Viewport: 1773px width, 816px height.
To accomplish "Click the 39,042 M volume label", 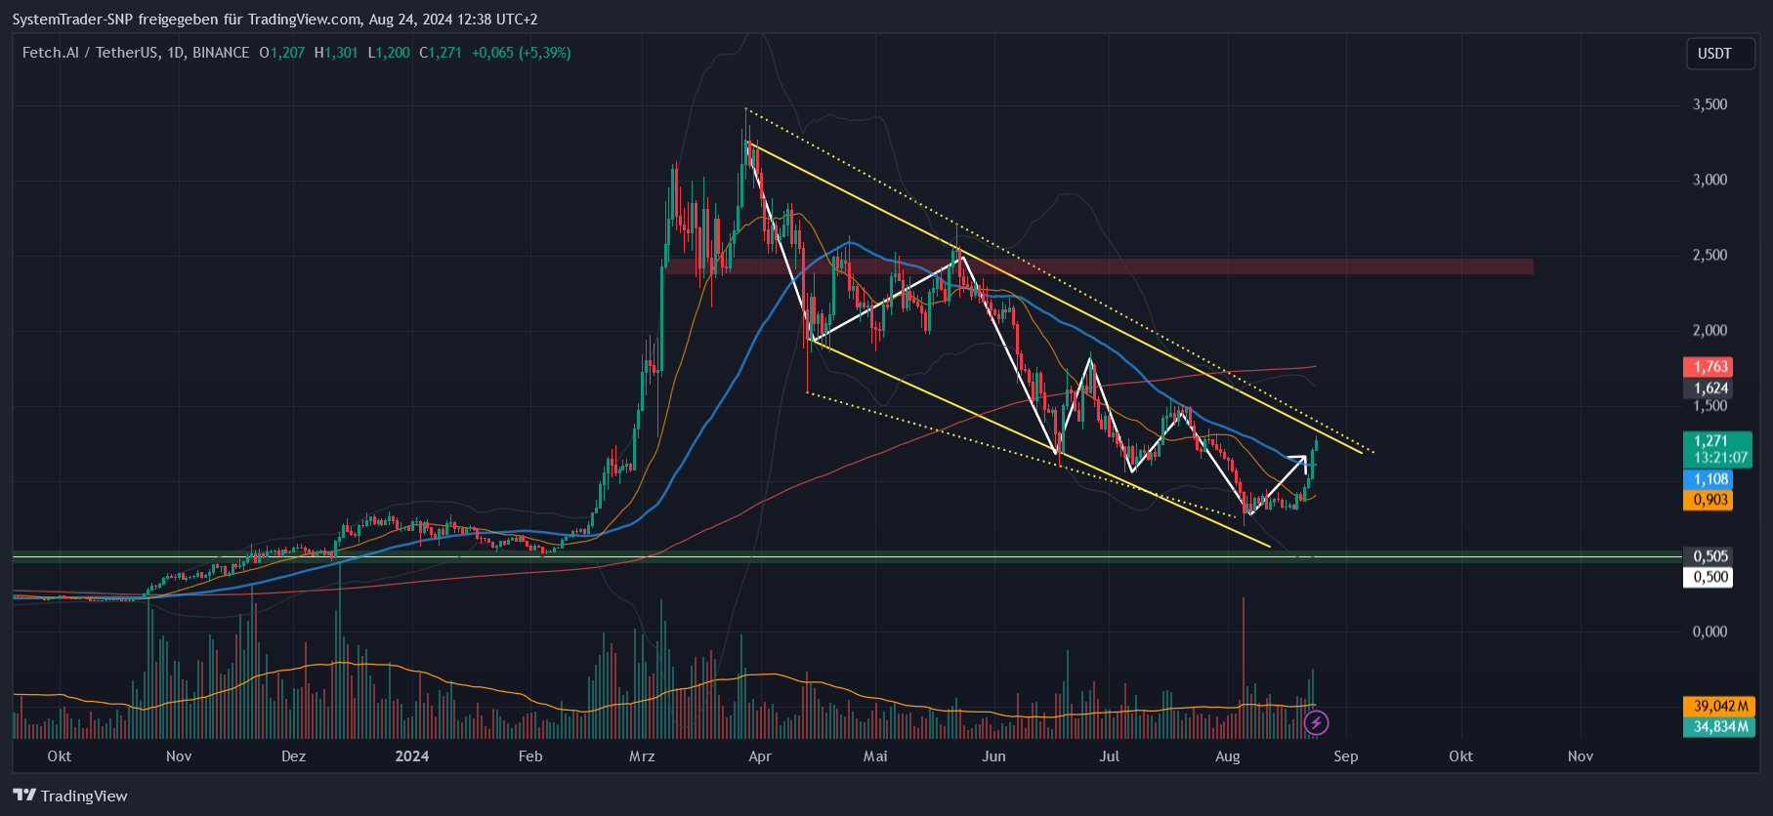I will pyautogui.click(x=1719, y=706).
